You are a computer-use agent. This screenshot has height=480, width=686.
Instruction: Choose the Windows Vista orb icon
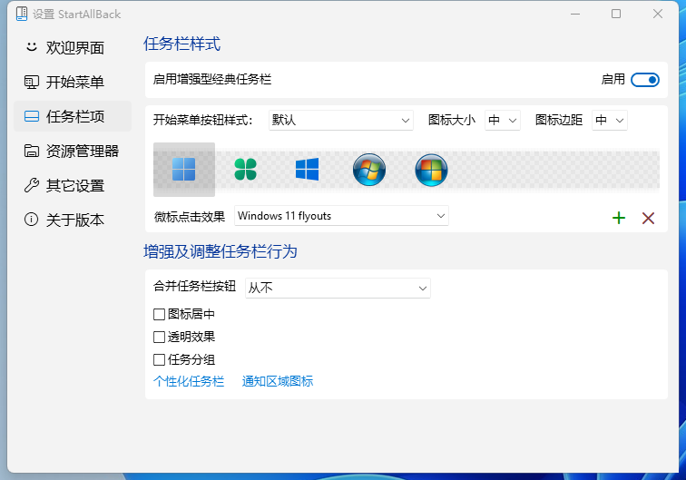point(431,170)
